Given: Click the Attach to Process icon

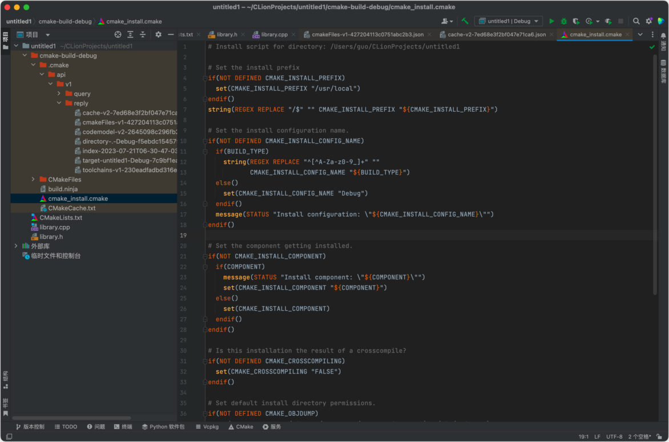Looking at the screenshot, I should pyautogui.click(x=608, y=21).
